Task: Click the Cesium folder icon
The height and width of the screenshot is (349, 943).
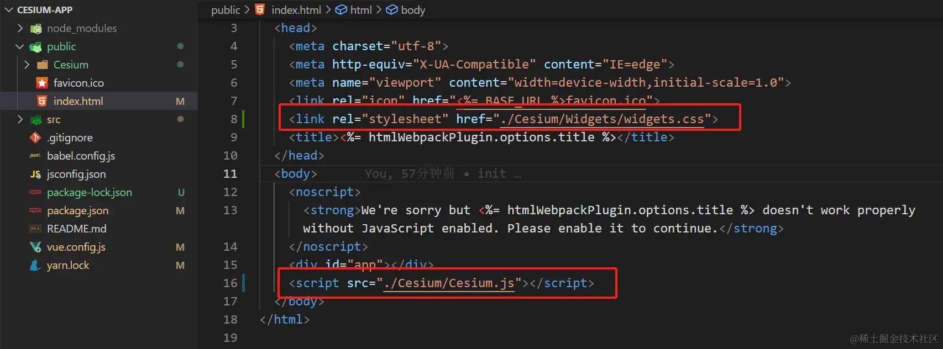Action: tap(42, 65)
